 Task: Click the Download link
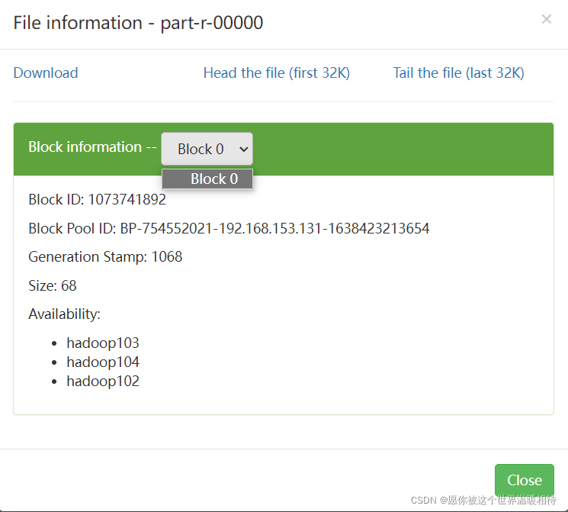point(46,73)
